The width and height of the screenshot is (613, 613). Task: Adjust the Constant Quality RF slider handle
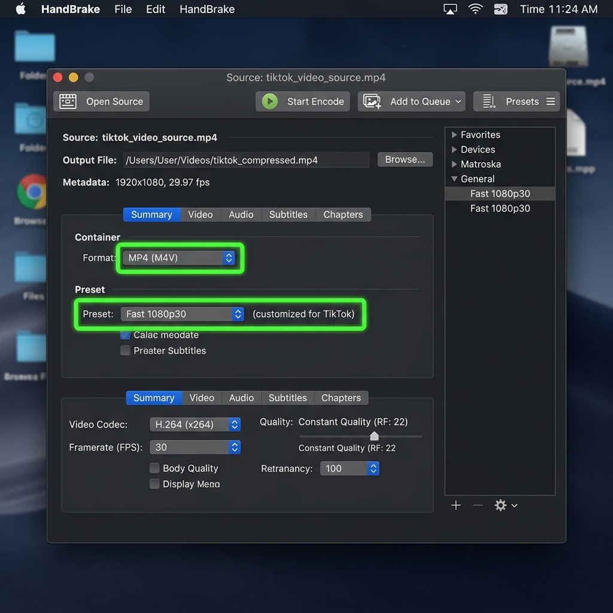(x=374, y=436)
